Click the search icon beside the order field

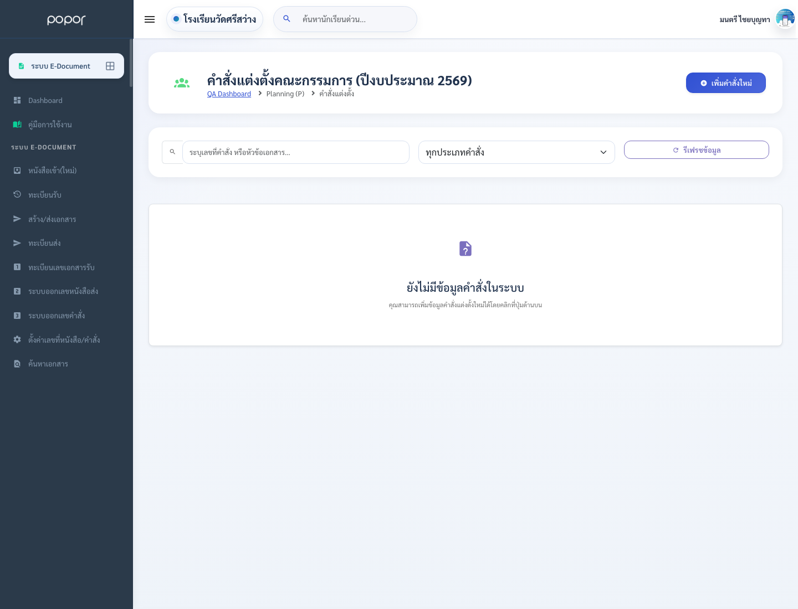(x=172, y=152)
